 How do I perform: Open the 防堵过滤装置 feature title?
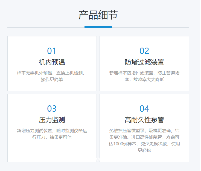pyautogui.click(x=144, y=62)
